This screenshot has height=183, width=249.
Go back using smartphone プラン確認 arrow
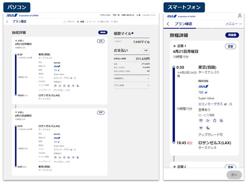[x=168, y=24]
